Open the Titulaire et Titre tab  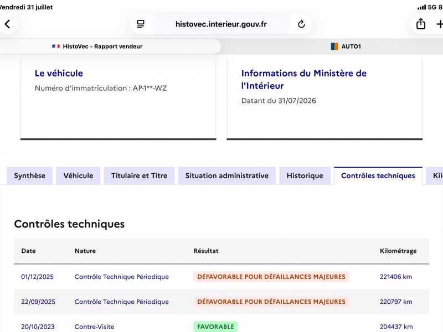[x=140, y=175]
